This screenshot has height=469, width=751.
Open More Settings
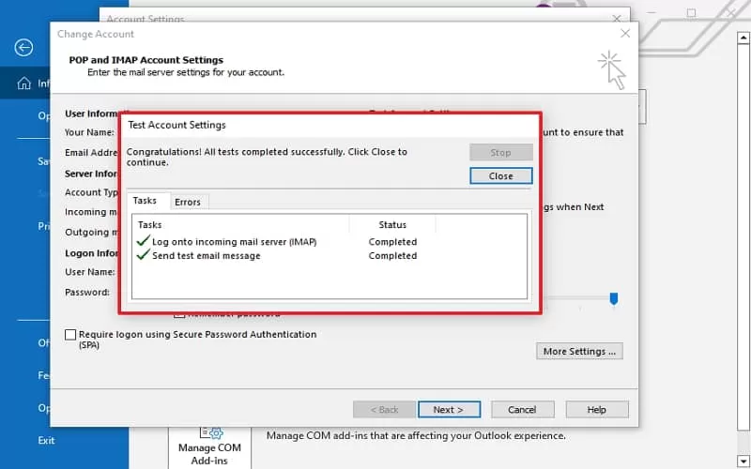click(x=579, y=351)
